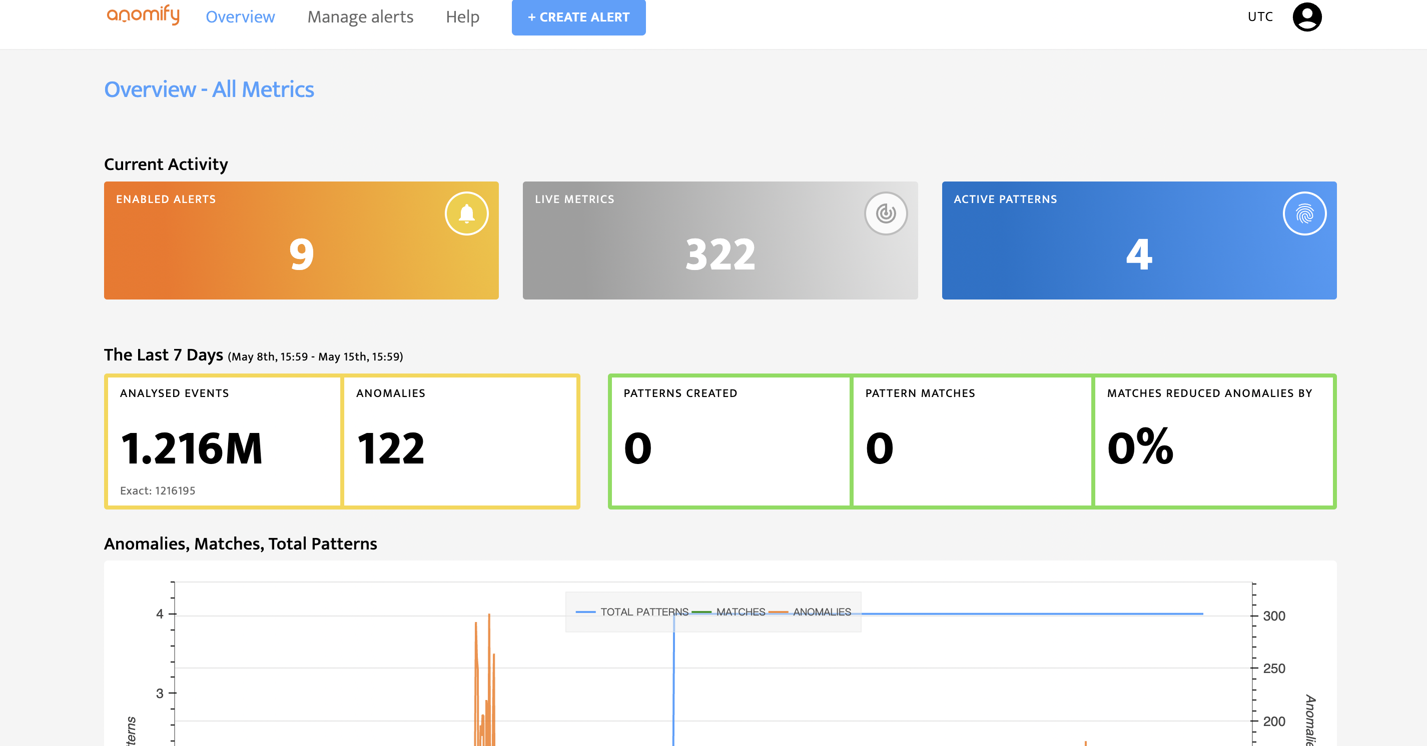Click the PATTERNS CREATED label
1427x746 pixels.
pos(680,393)
